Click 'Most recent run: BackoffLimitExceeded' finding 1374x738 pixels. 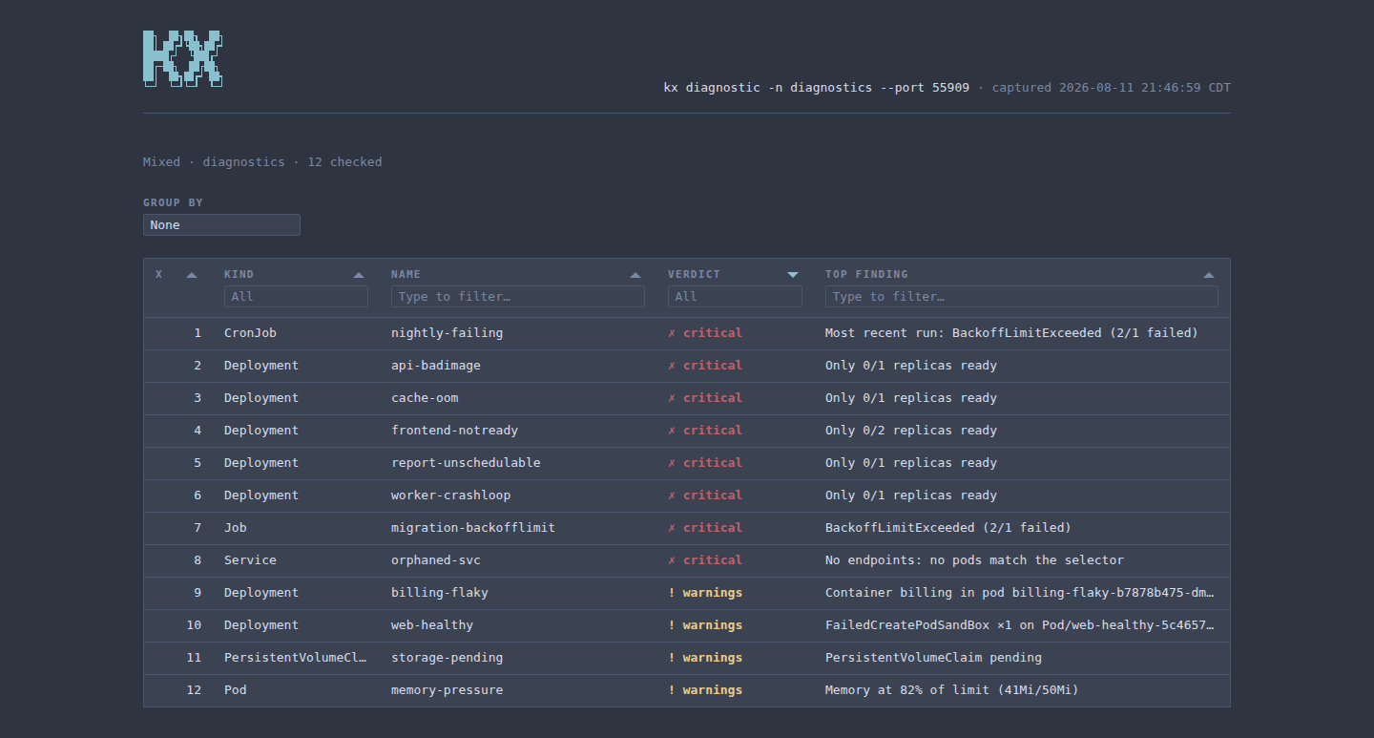click(x=1011, y=333)
